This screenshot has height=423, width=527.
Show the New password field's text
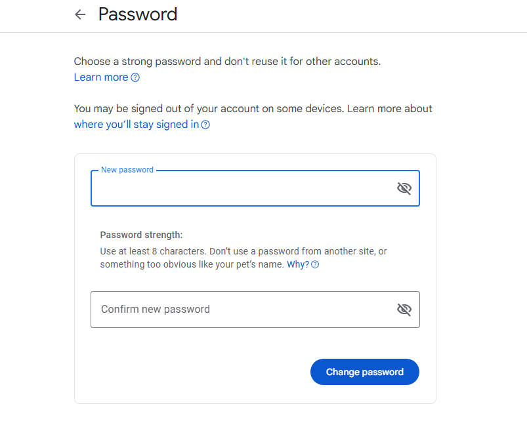coord(404,189)
